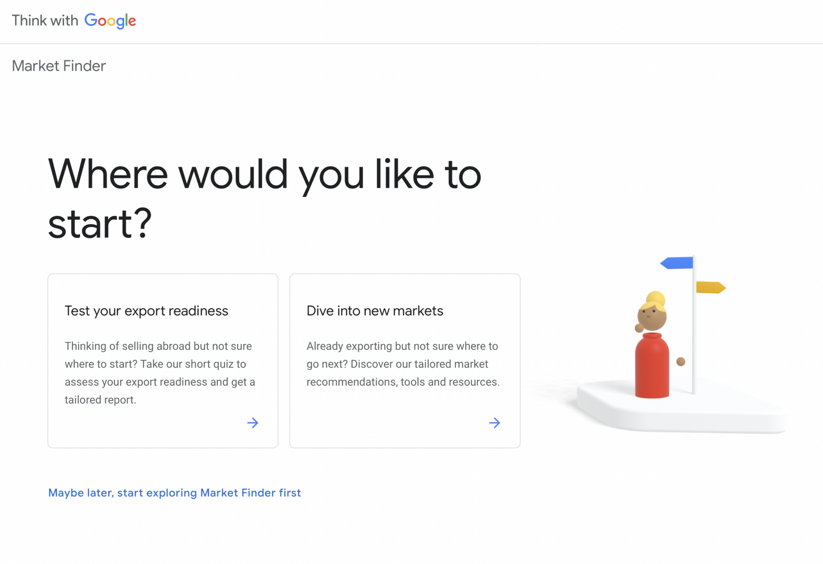Click the Where would you like to start heading

[264, 199]
